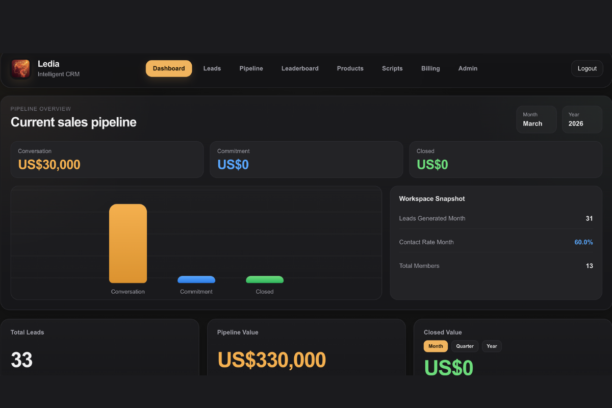
Task: Open the Dashboard tab
Action: coord(169,68)
